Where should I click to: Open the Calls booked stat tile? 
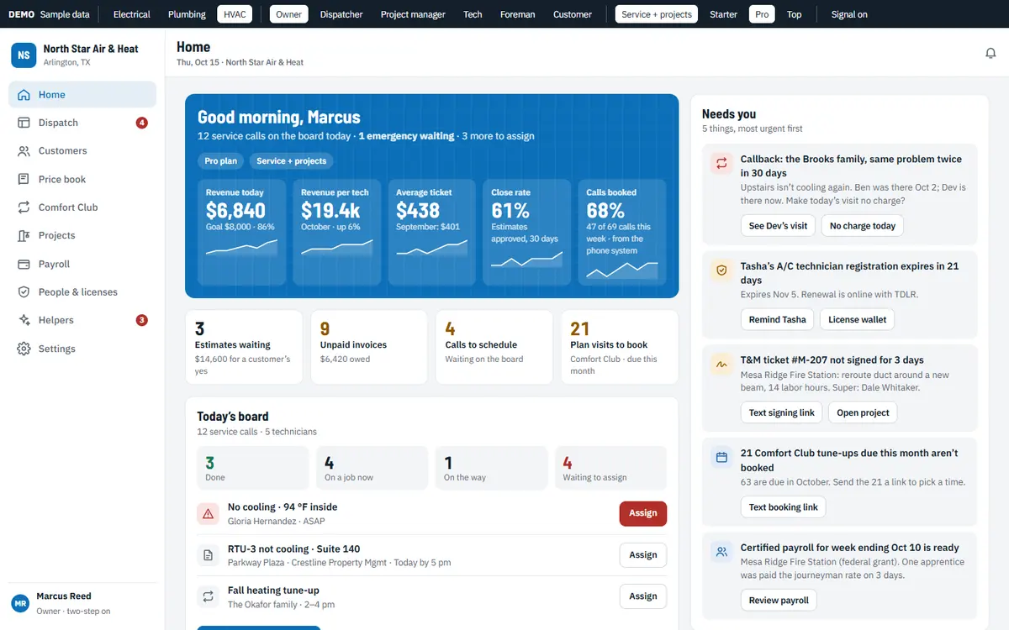(621, 232)
